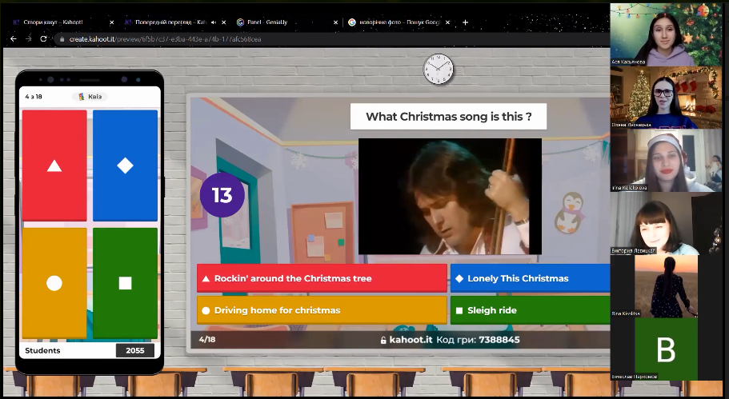
Task: Click the Christmas song video image
Action: [x=450, y=196]
